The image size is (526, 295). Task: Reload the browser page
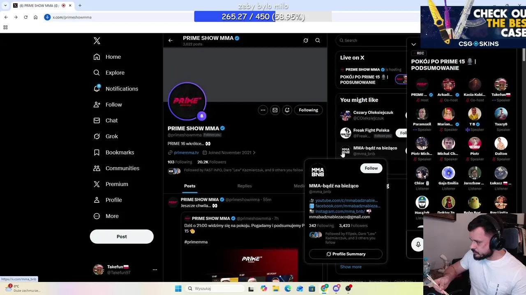25,17
